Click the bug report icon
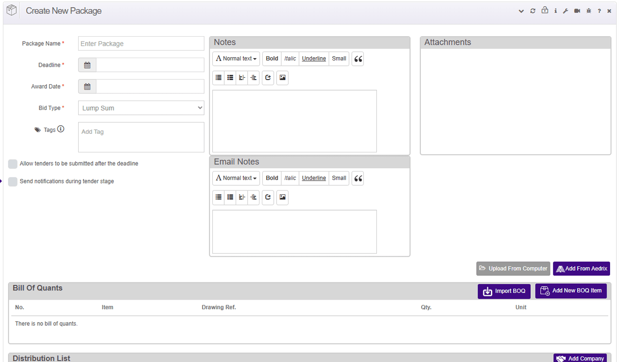Screen dimensions: 621x362 point(589,11)
